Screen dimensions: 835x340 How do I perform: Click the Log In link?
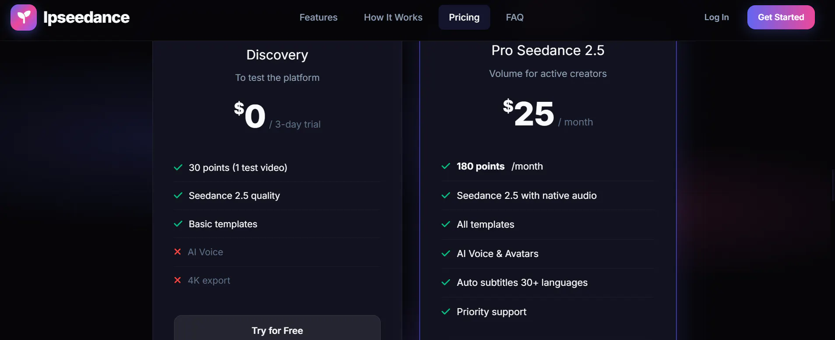(x=716, y=17)
